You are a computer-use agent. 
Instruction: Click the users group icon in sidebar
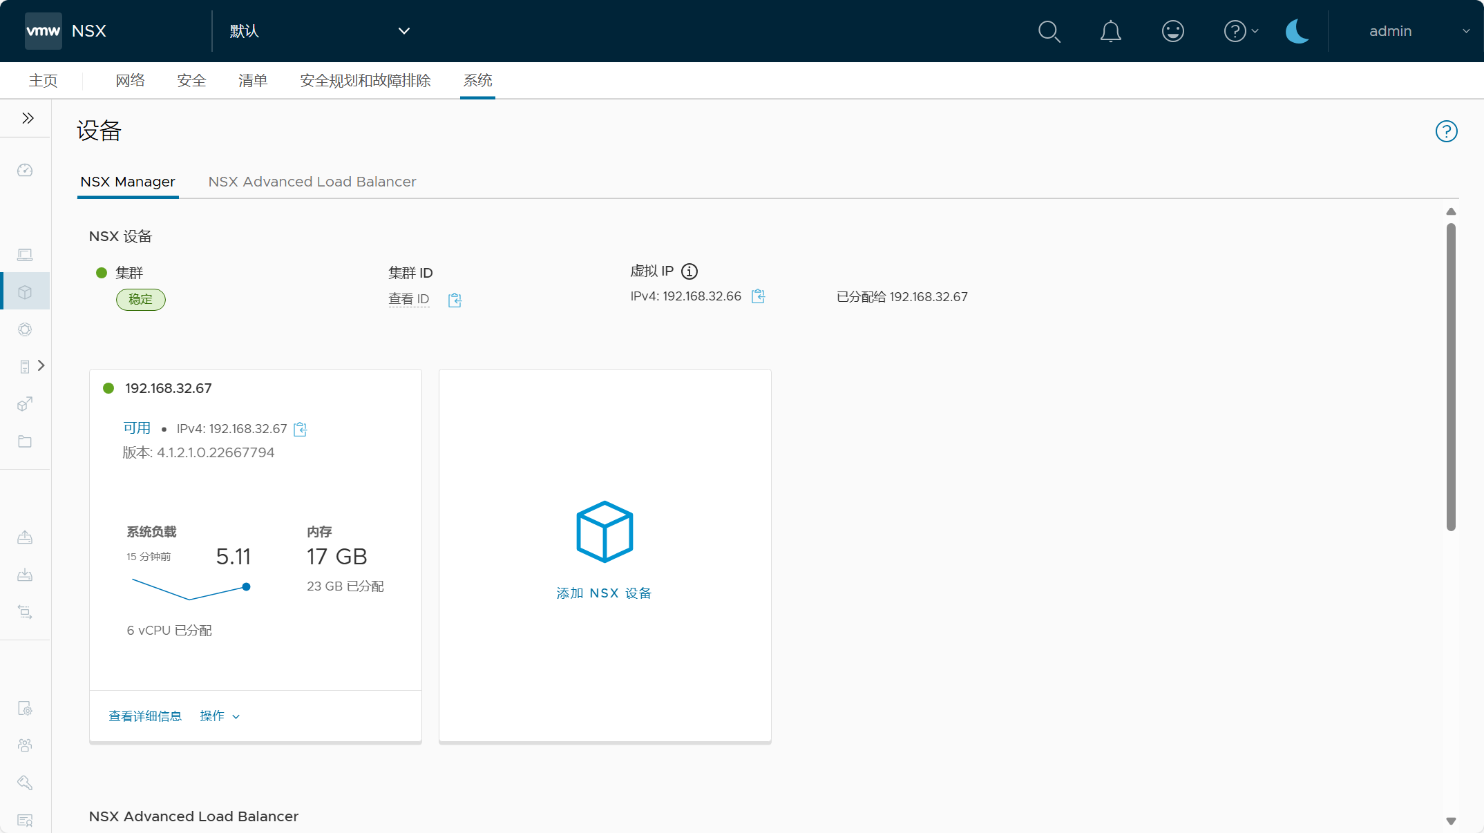coord(25,745)
